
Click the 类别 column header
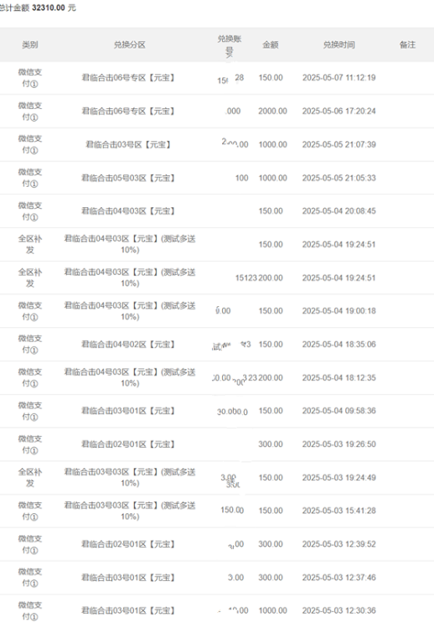click(x=30, y=44)
